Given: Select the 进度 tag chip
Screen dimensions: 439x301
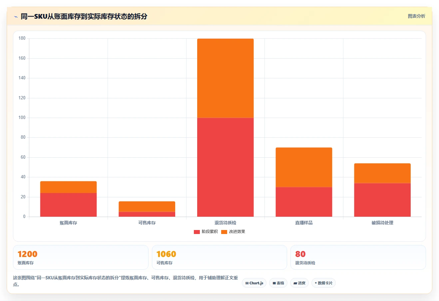Looking at the screenshot, I should click(299, 283).
